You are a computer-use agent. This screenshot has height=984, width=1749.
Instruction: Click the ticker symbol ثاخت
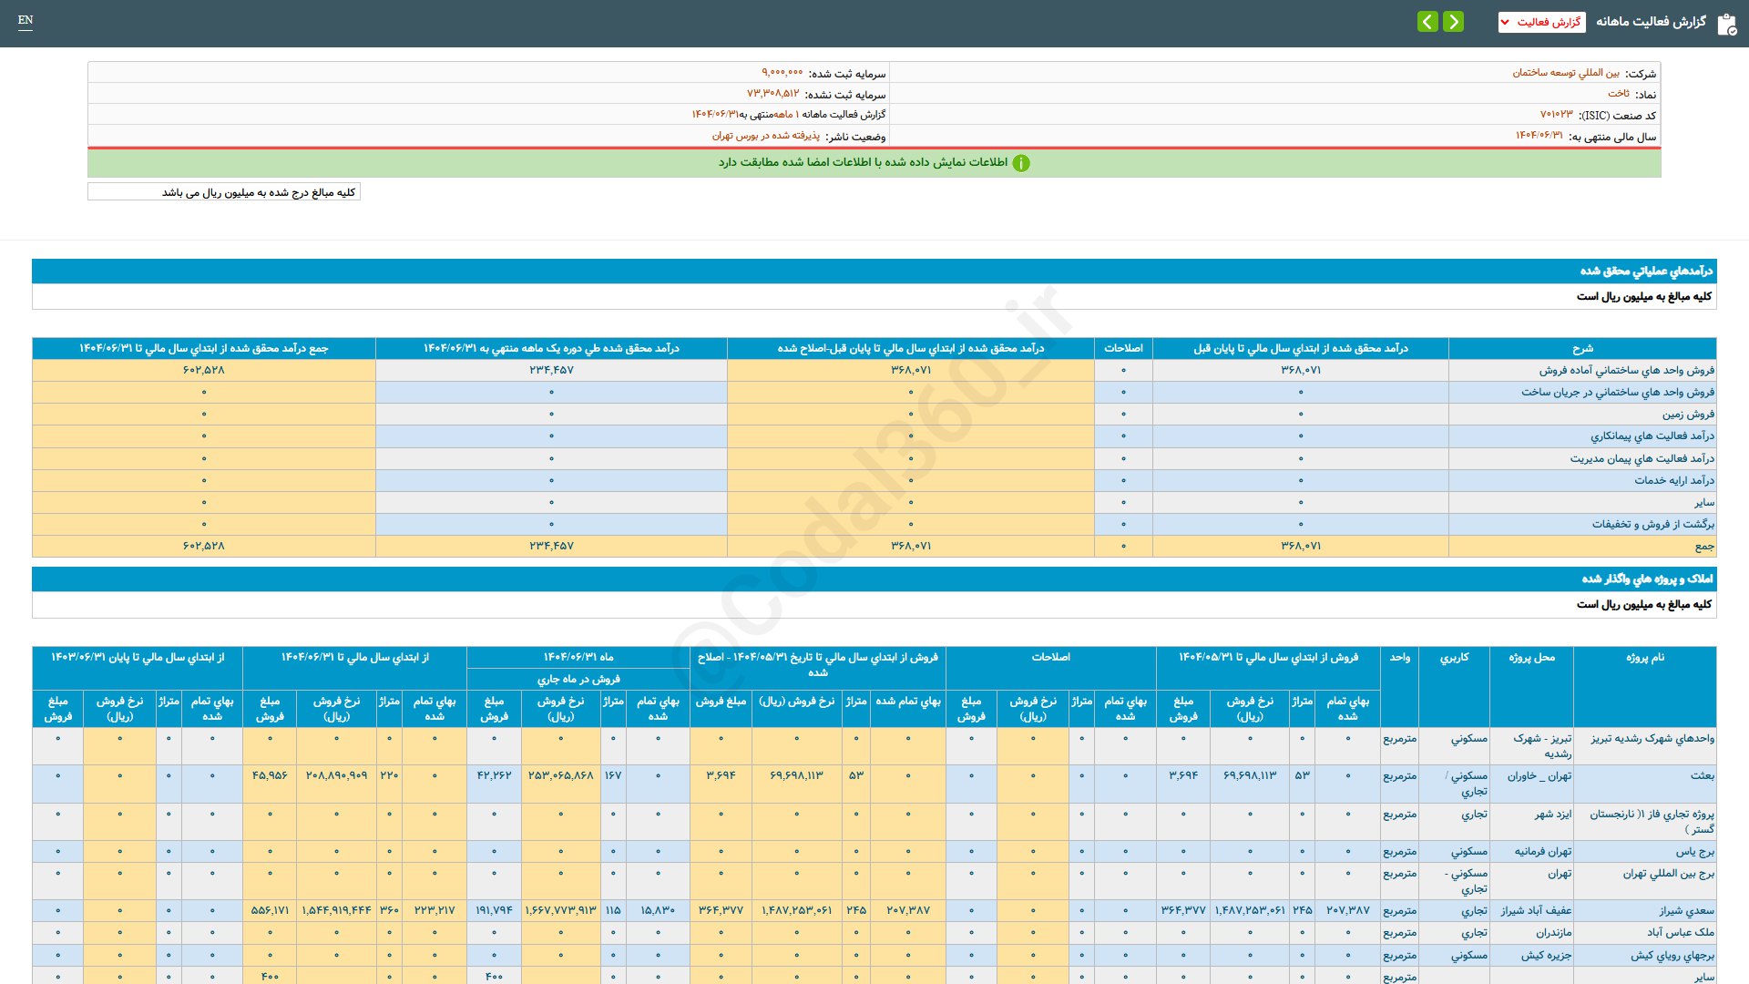1618,94
